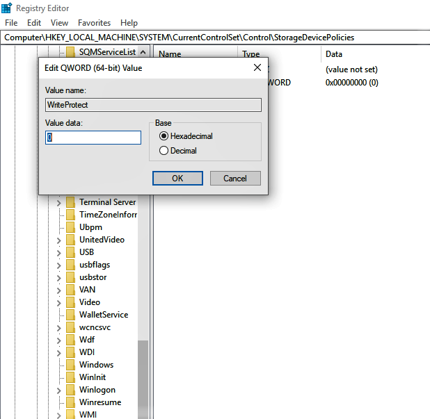Click the Value name field WriteProtect
This screenshot has height=419, width=430.
pos(153,105)
